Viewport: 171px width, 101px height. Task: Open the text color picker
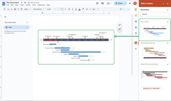pos(79,9)
